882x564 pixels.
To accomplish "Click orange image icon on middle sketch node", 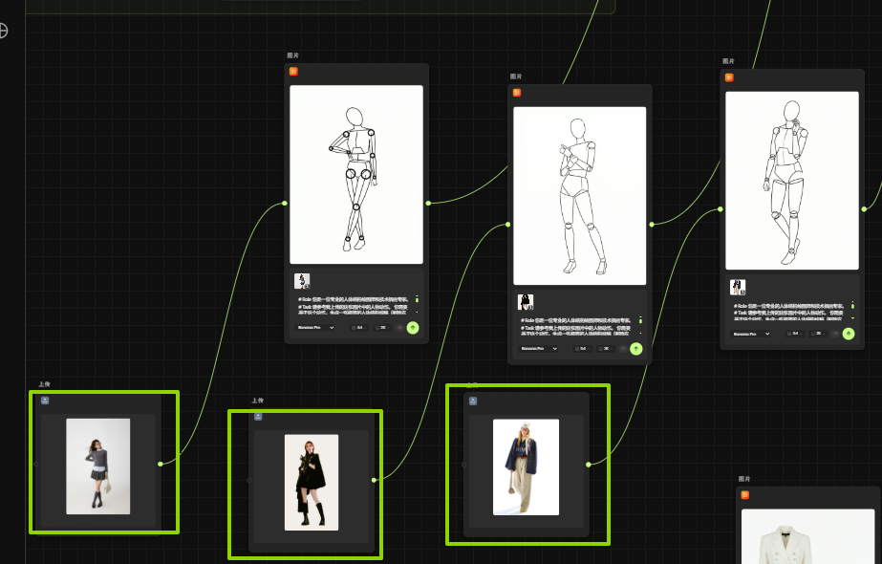I will 517,93.
